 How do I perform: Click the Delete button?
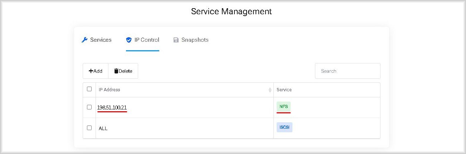click(123, 71)
